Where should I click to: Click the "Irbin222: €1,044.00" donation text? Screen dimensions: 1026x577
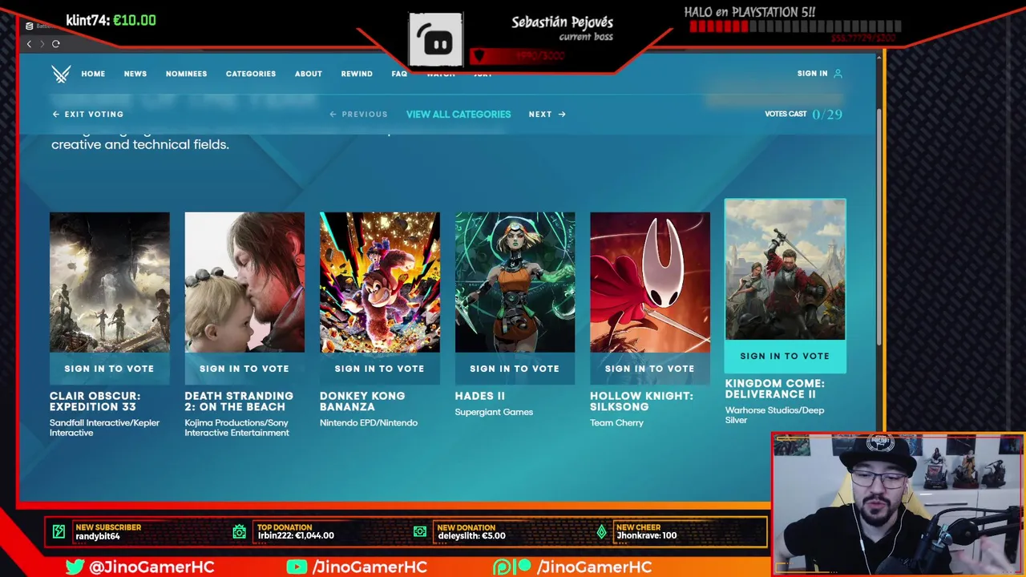(x=296, y=536)
